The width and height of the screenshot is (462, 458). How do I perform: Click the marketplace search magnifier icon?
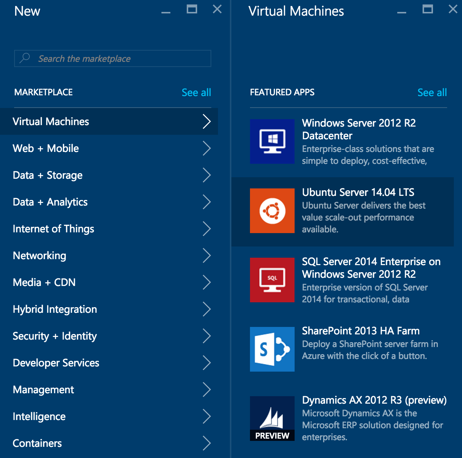pyautogui.click(x=25, y=58)
